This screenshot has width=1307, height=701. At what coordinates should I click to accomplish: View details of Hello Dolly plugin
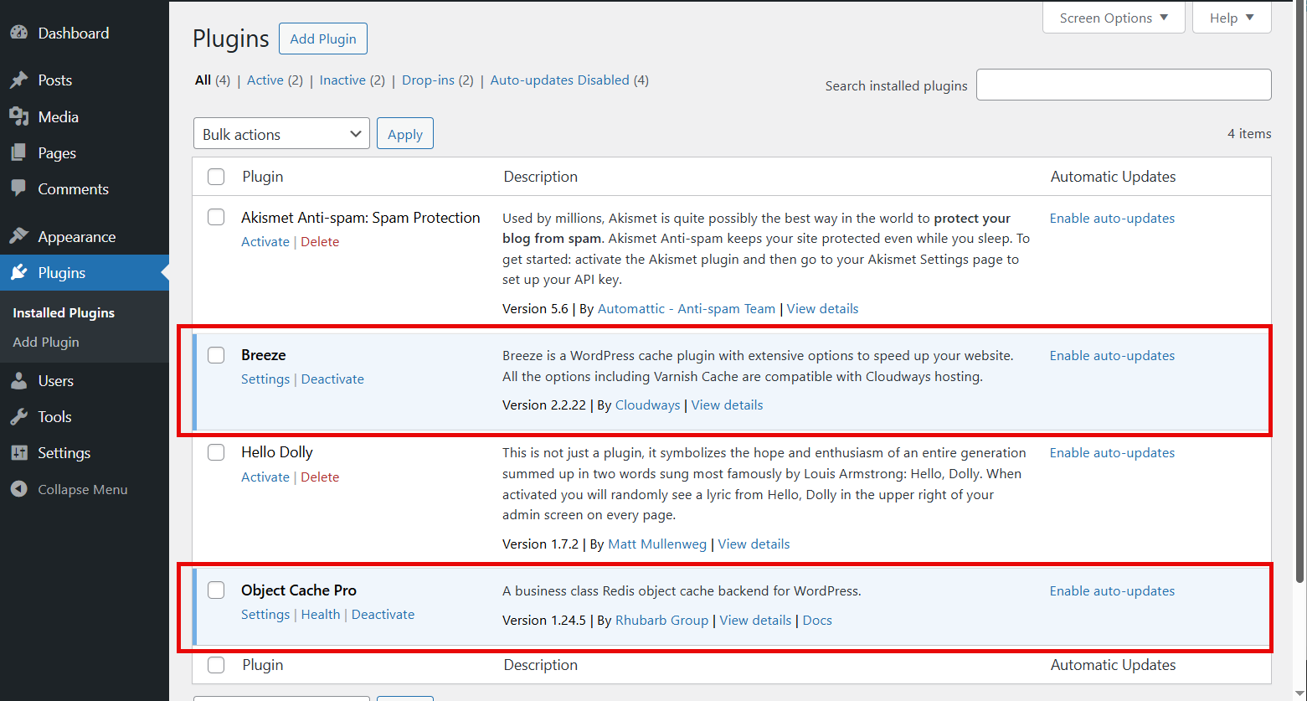click(754, 544)
